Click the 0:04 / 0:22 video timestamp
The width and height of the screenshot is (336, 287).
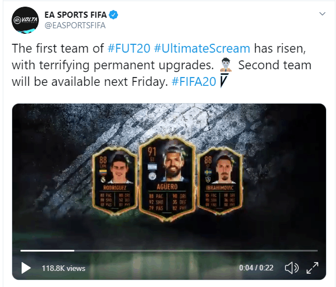point(256,268)
